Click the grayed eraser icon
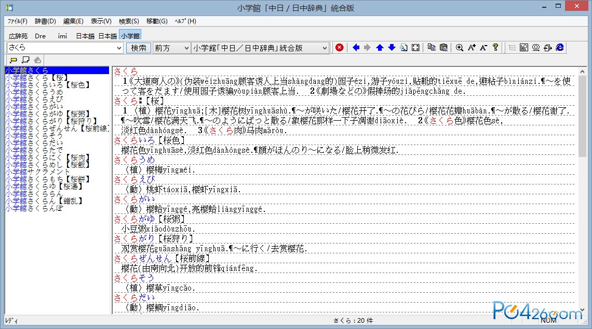This screenshot has width=592, height=329. (37, 60)
